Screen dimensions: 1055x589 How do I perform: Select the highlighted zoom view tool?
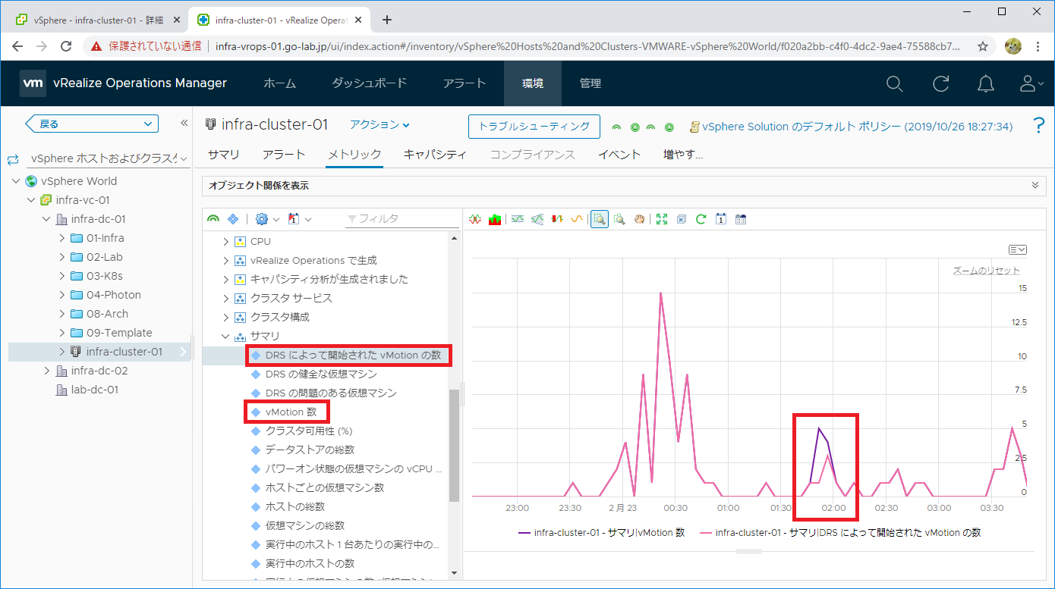pyautogui.click(x=600, y=219)
